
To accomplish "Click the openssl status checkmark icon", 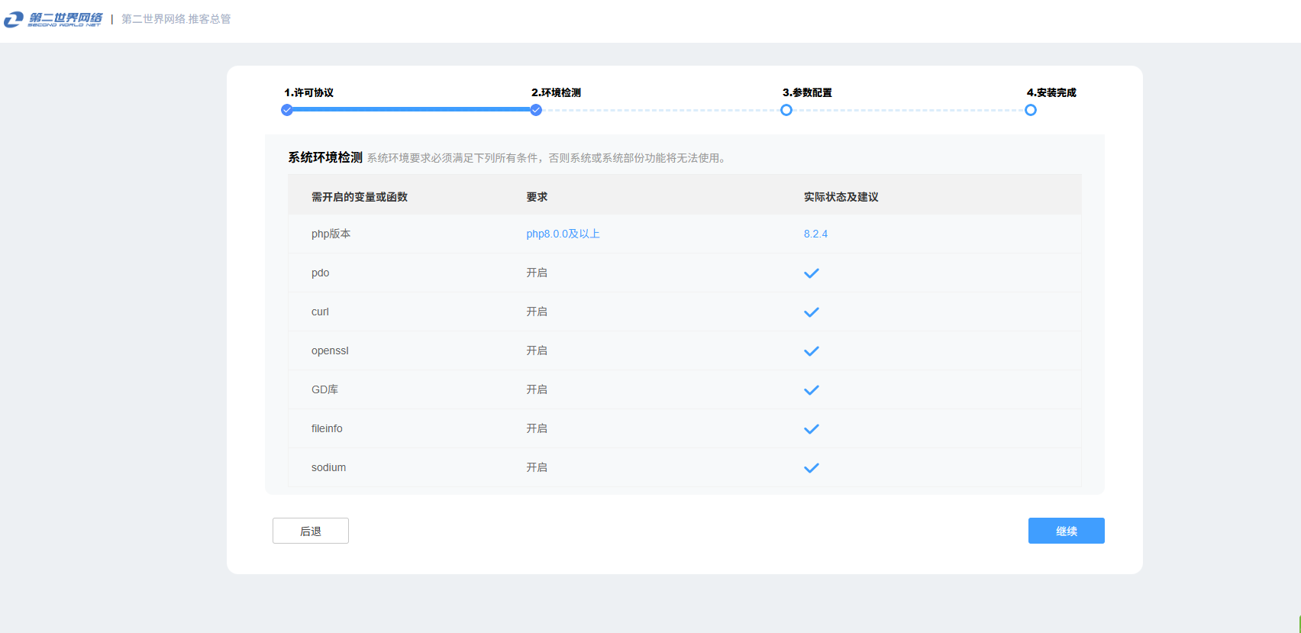I will (811, 351).
